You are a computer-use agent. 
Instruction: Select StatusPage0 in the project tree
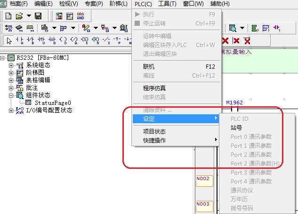pos(52,103)
